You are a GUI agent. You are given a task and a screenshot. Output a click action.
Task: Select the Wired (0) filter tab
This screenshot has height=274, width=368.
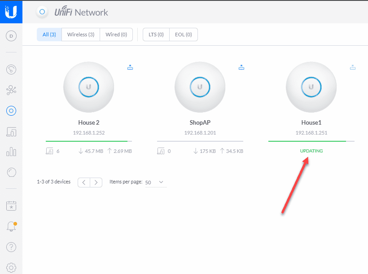(116, 34)
